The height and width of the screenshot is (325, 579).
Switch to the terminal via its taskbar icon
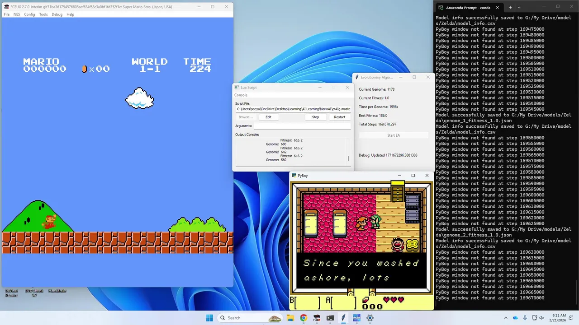tap(330, 318)
